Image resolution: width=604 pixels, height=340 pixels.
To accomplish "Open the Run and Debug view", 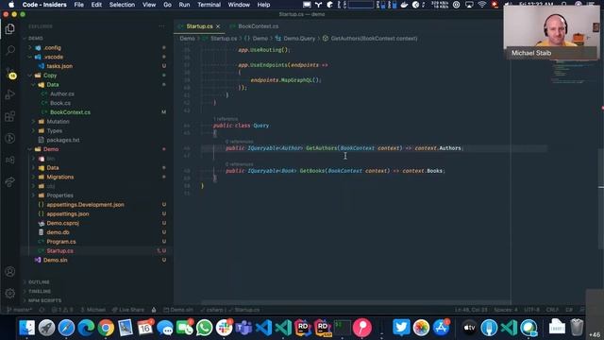I will (10, 94).
